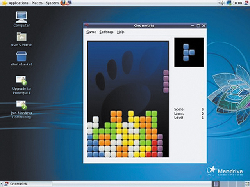The height and width of the screenshot is (187, 250).
Task: Launch Firefox from the top panel
Action: click(63, 3)
